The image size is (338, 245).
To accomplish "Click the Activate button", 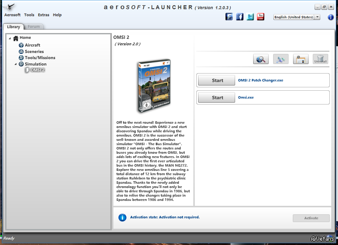I will (x=311, y=218).
